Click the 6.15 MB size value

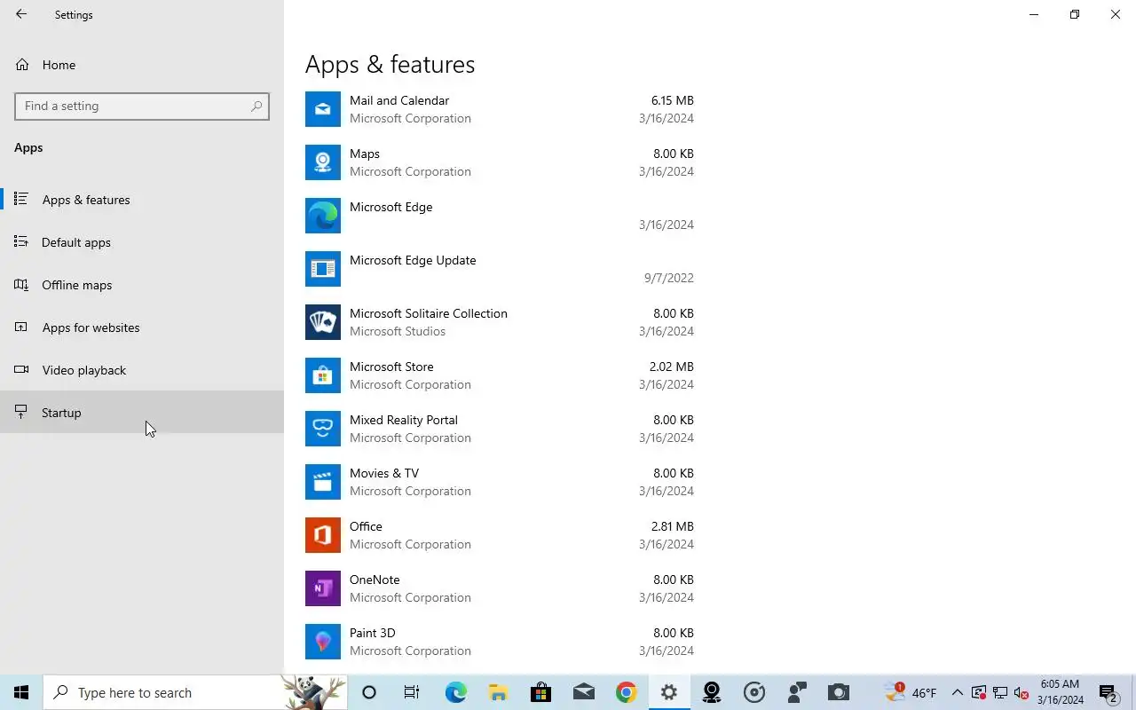click(x=673, y=100)
